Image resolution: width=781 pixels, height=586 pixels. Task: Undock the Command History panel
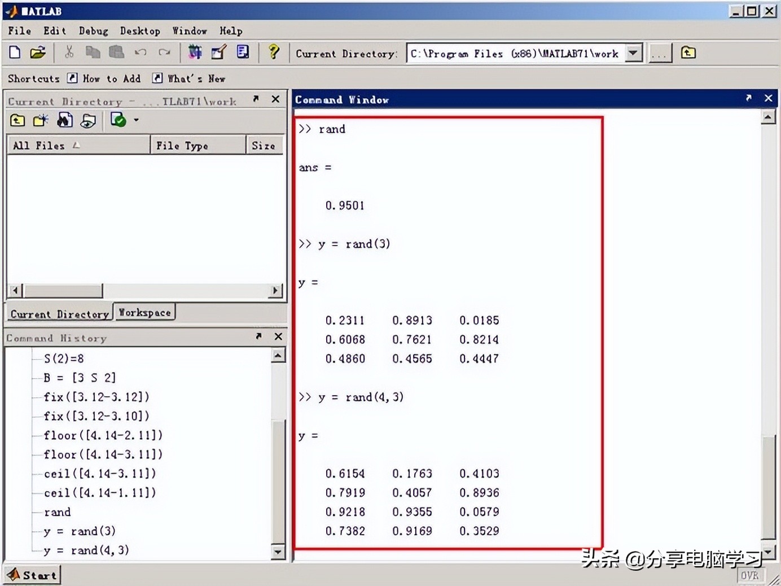(x=258, y=336)
